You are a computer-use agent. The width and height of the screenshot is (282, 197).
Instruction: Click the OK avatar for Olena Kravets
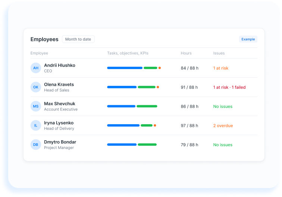tap(36, 87)
